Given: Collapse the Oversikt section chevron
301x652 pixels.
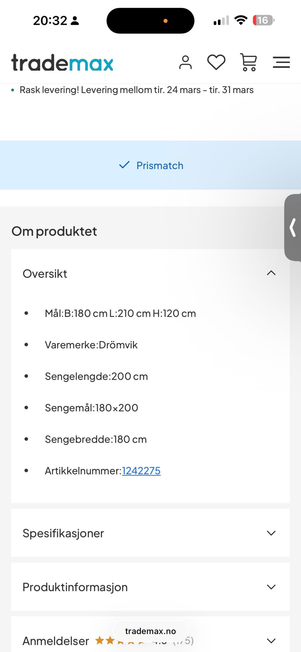Looking at the screenshot, I should coord(271,273).
